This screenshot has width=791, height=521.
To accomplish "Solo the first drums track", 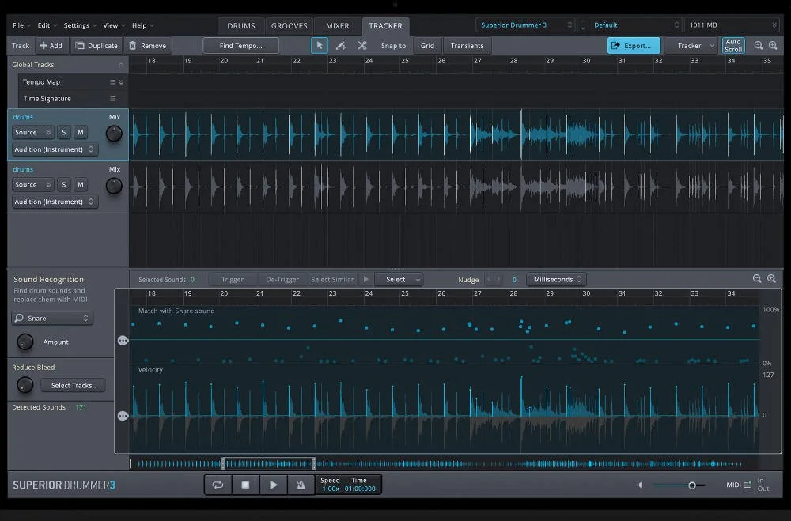I will tap(63, 132).
